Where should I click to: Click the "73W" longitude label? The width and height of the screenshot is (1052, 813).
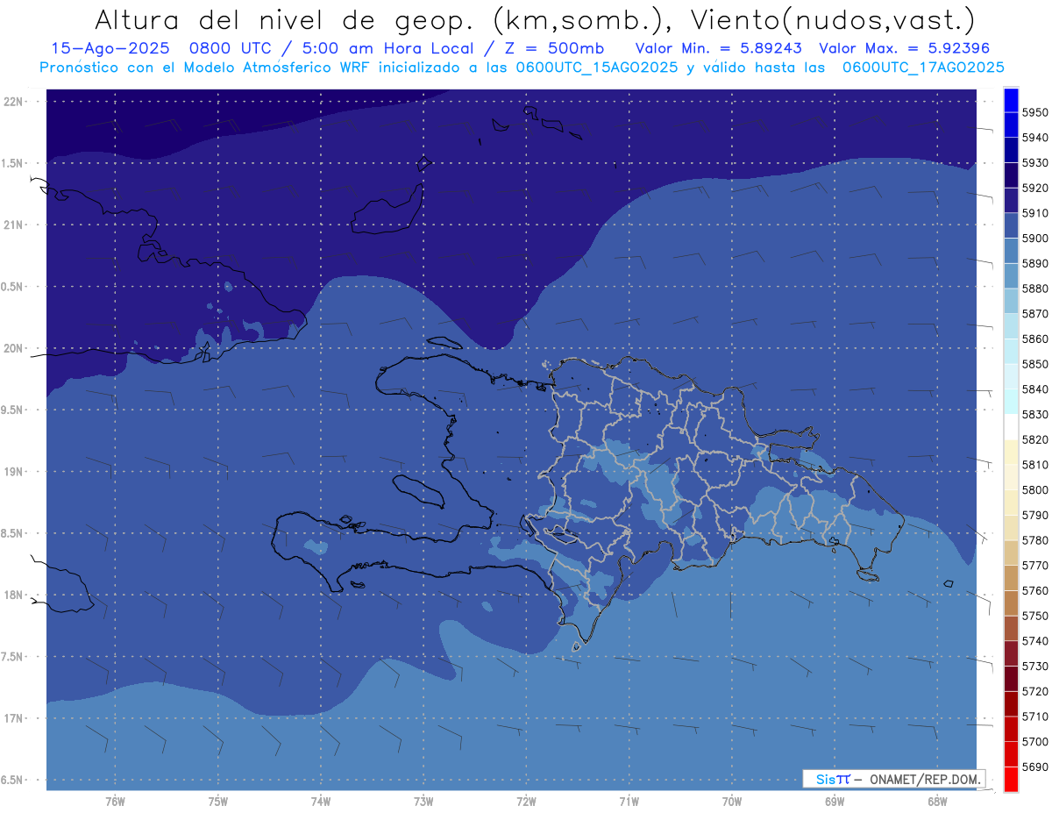423,802
